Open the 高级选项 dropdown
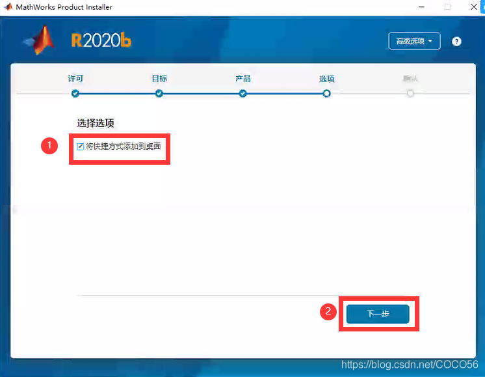 coord(414,41)
